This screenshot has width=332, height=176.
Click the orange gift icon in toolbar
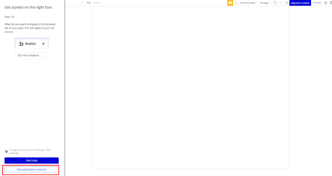coord(230,3)
